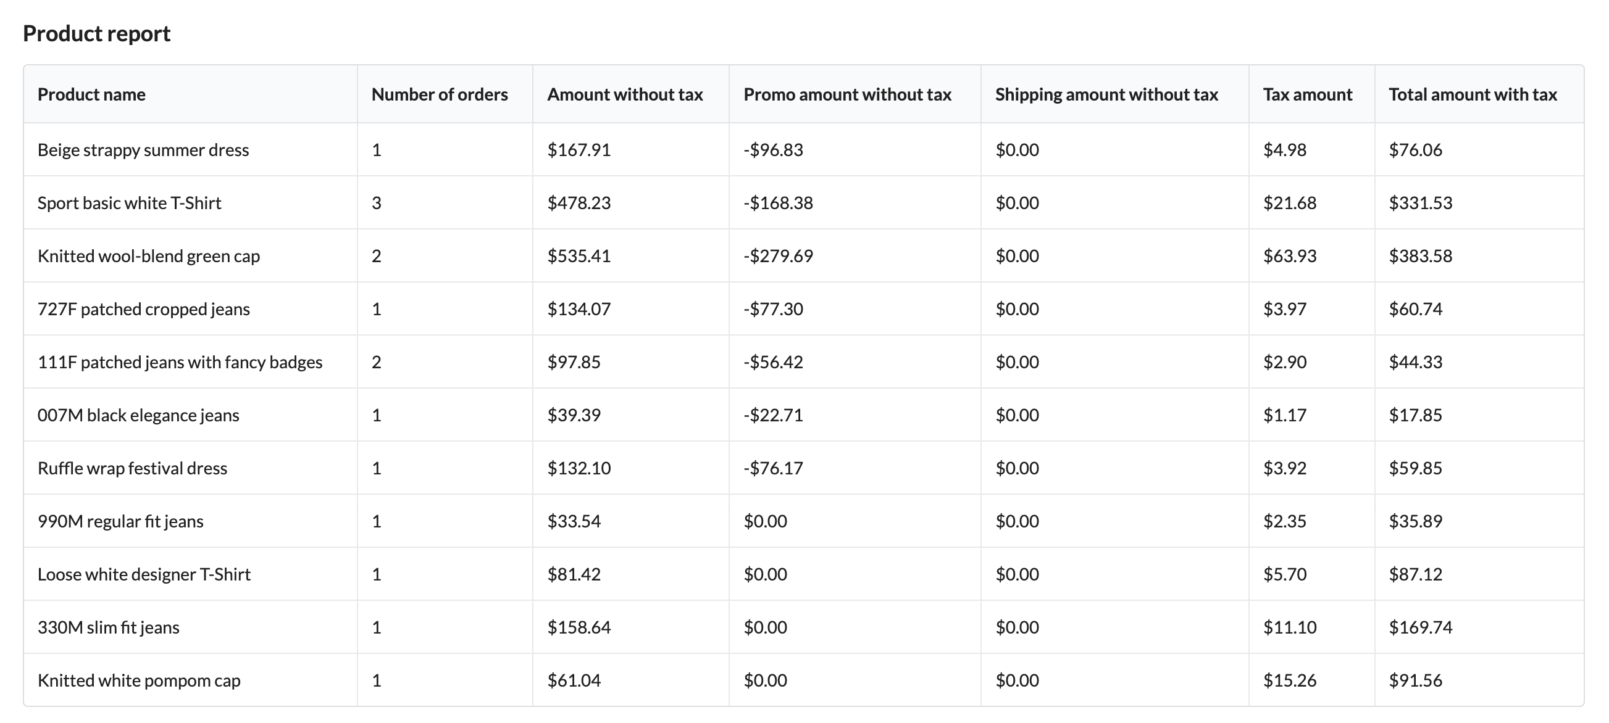Click the $81.42 amount cell
This screenshot has height=723, width=1609.
pos(574,574)
